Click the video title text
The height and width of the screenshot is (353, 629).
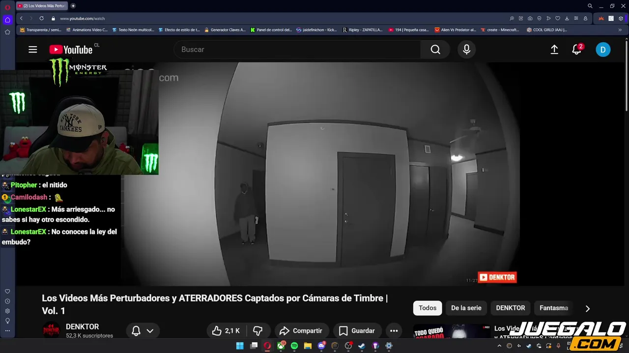coord(215,304)
